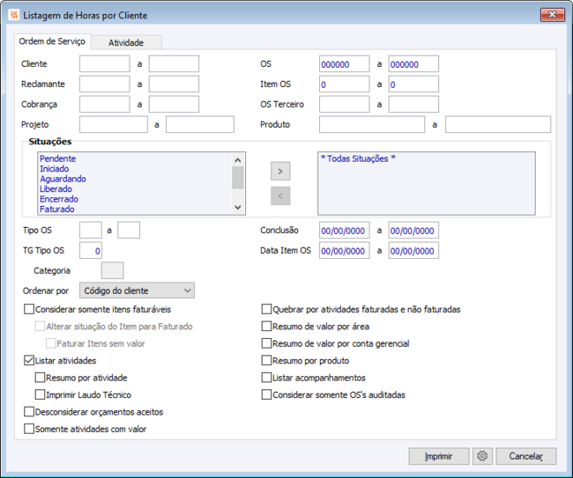Click the Categoria field

[113, 270]
